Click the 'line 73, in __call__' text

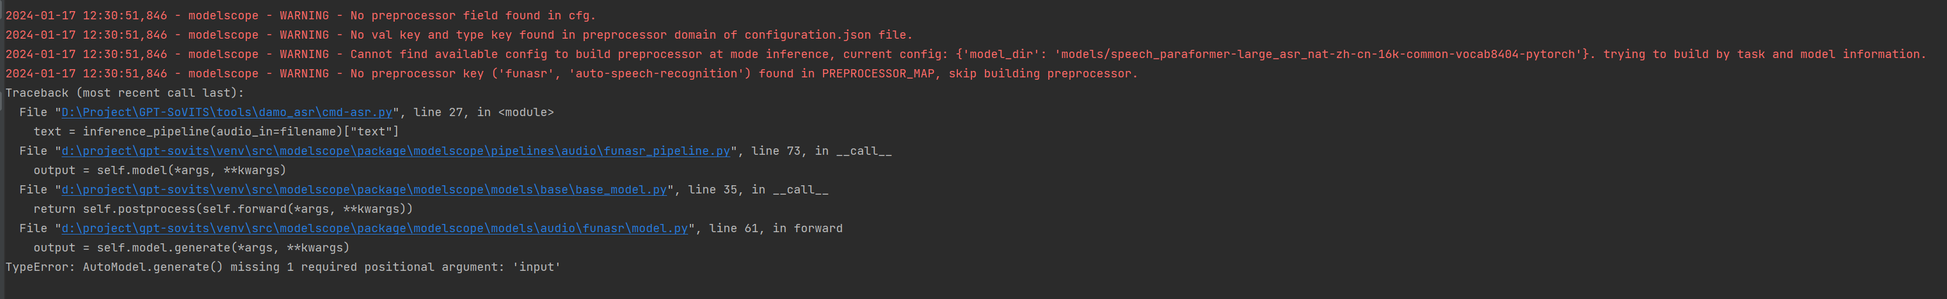(822, 151)
